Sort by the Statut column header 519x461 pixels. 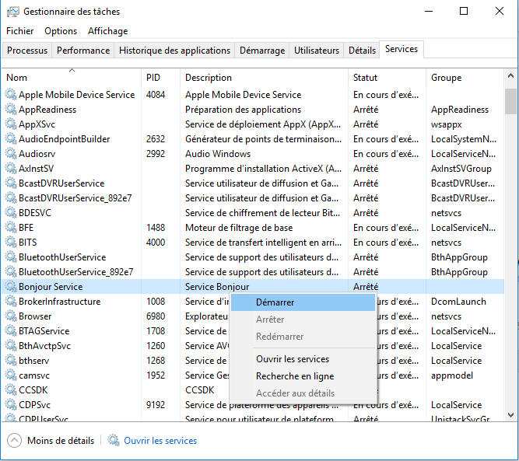pos(387,78)
